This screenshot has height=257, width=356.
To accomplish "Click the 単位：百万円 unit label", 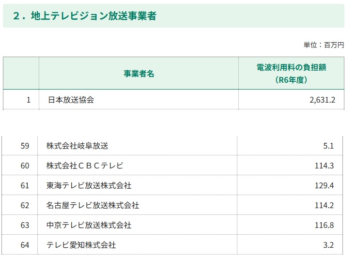I will pos(324,45).
